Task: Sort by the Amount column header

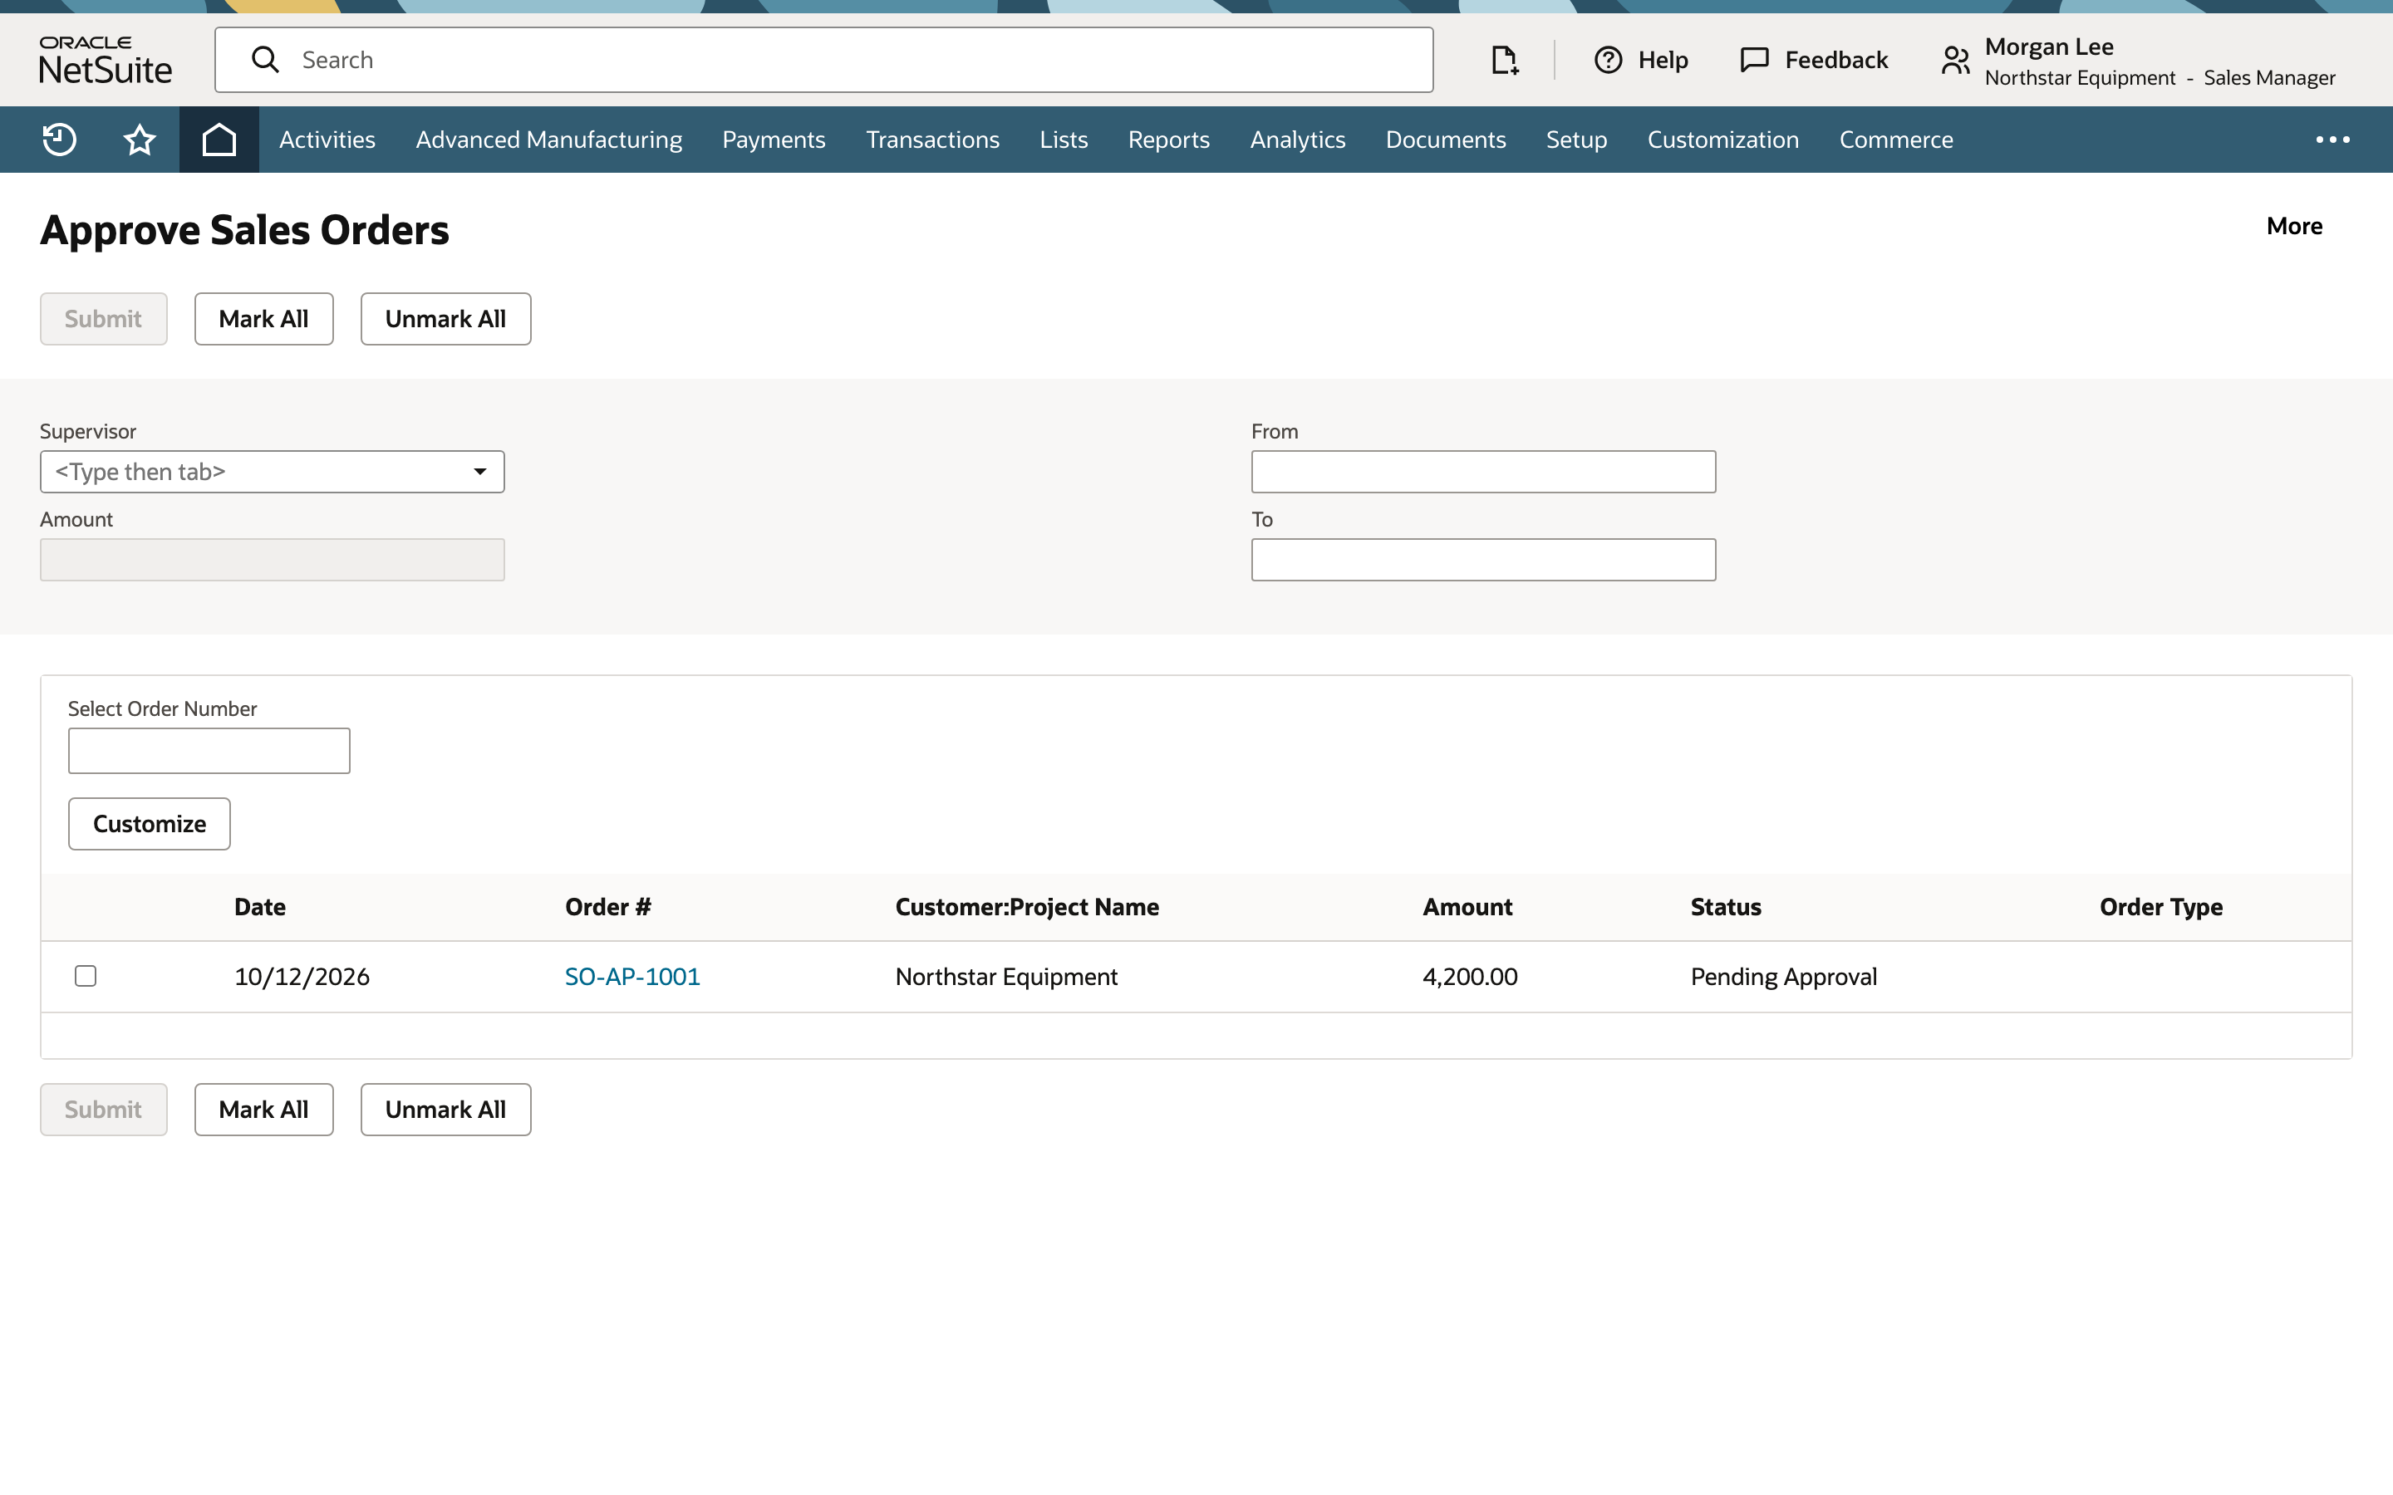Action: [x=1467, y=907]
